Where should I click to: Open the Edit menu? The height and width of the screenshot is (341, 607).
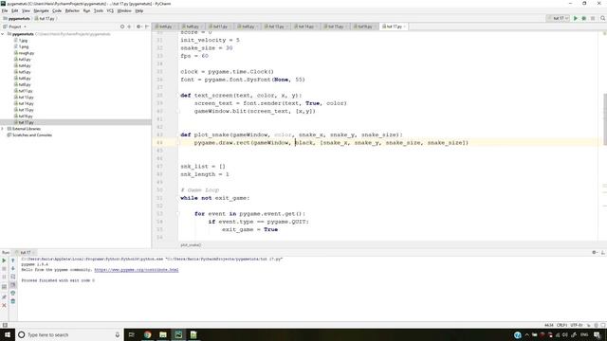15,10
